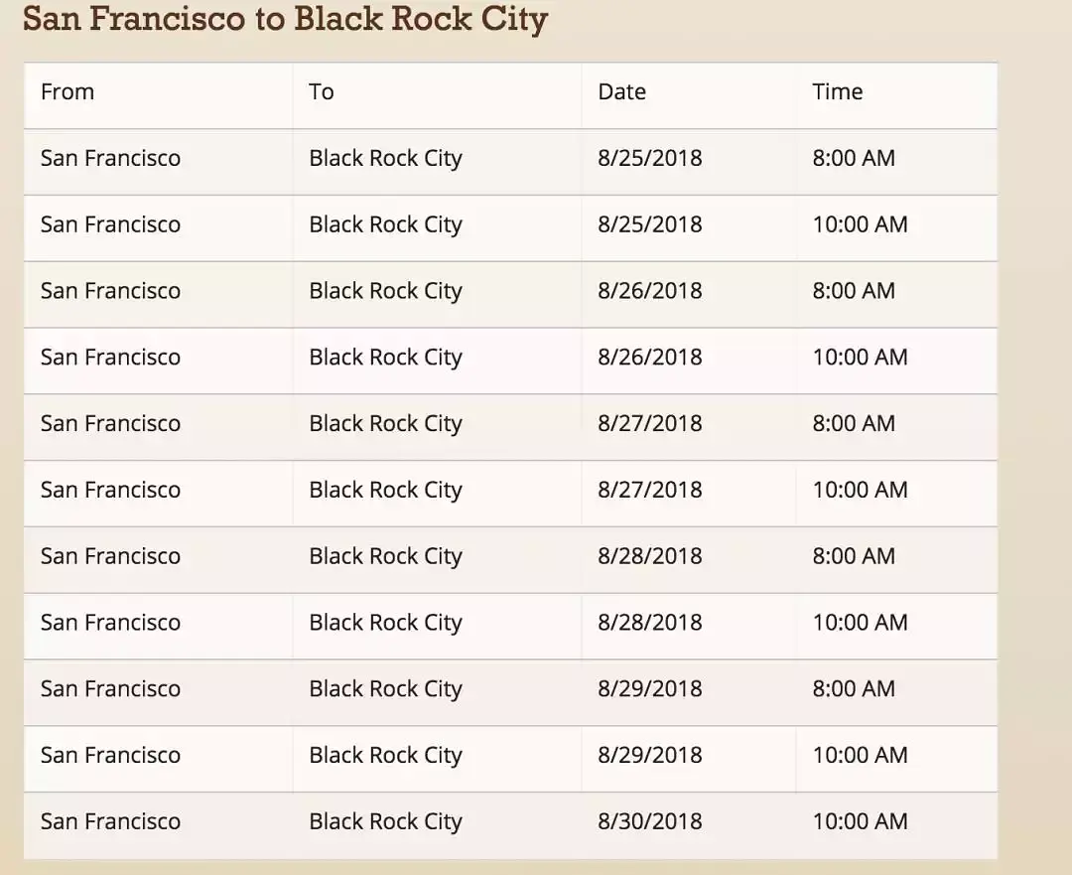This screenshot has height=875, width=1072.
Task: Select the 10:00 AM time for 8/28/2018
Action: (860, 623)
